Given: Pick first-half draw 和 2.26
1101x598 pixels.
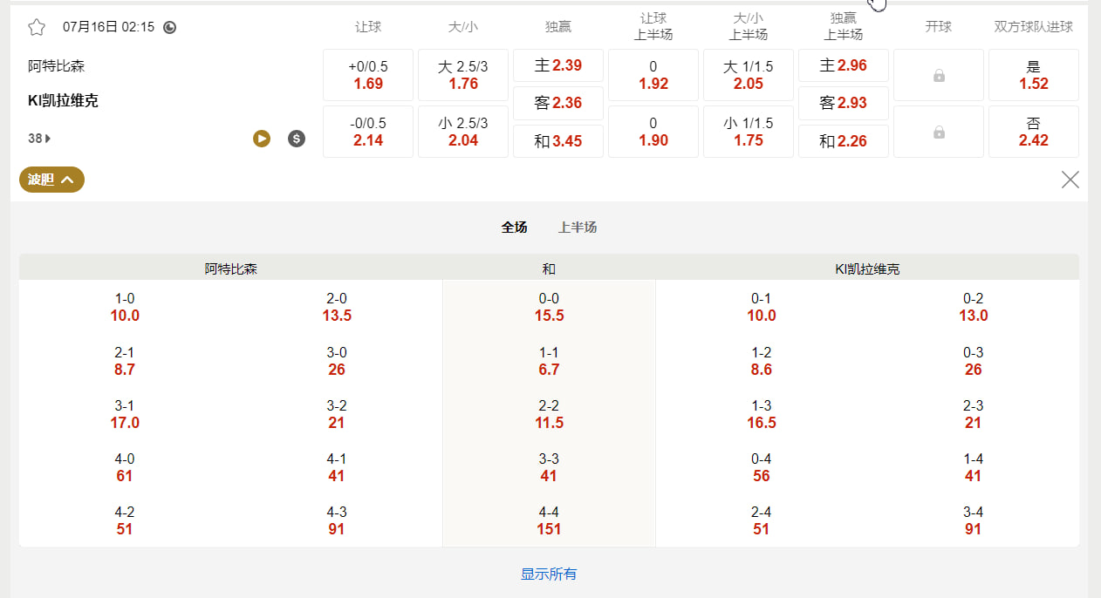Looking at the screenshot, I should [x=844, y=141].
